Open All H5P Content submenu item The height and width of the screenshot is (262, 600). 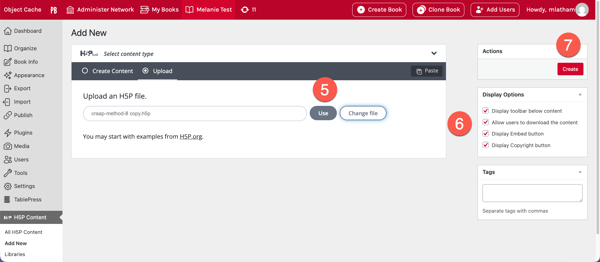click(x=23, y=232)
